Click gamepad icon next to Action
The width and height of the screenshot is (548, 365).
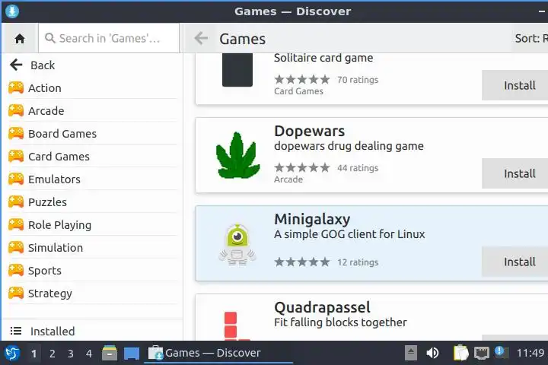point(16,87)
